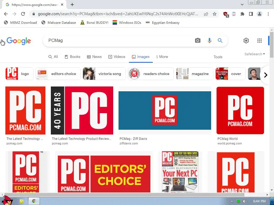Open the Malware Database bookmark

(59, 23)
